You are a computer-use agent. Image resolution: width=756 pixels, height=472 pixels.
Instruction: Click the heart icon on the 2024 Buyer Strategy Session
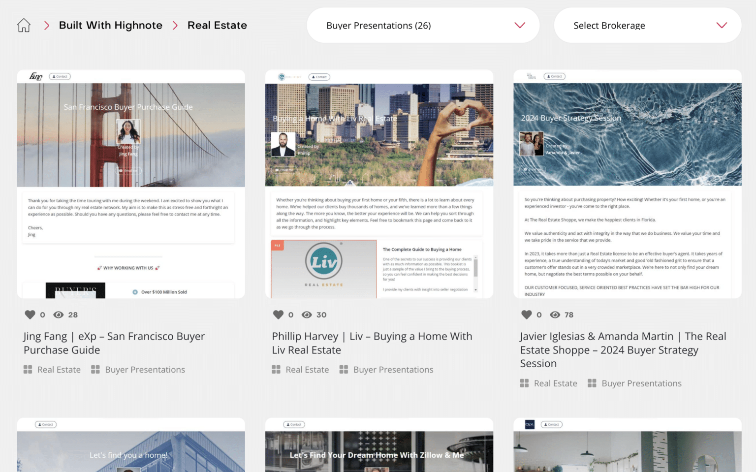click(x=526, y=315)
